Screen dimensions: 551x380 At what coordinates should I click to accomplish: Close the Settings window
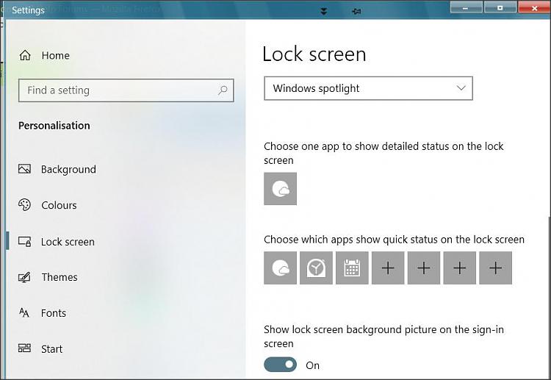point(534,7)
